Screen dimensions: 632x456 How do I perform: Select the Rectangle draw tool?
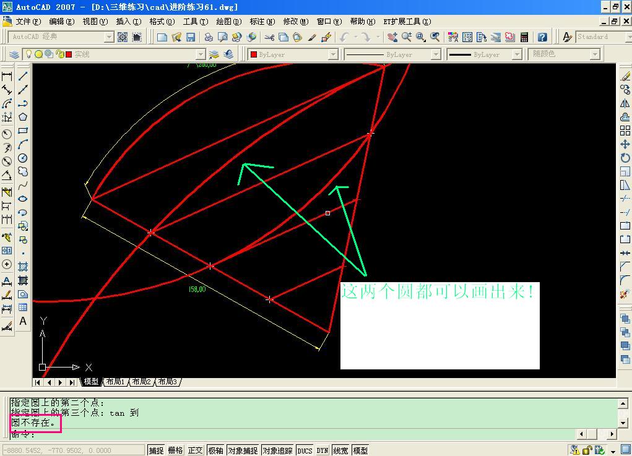23,131
